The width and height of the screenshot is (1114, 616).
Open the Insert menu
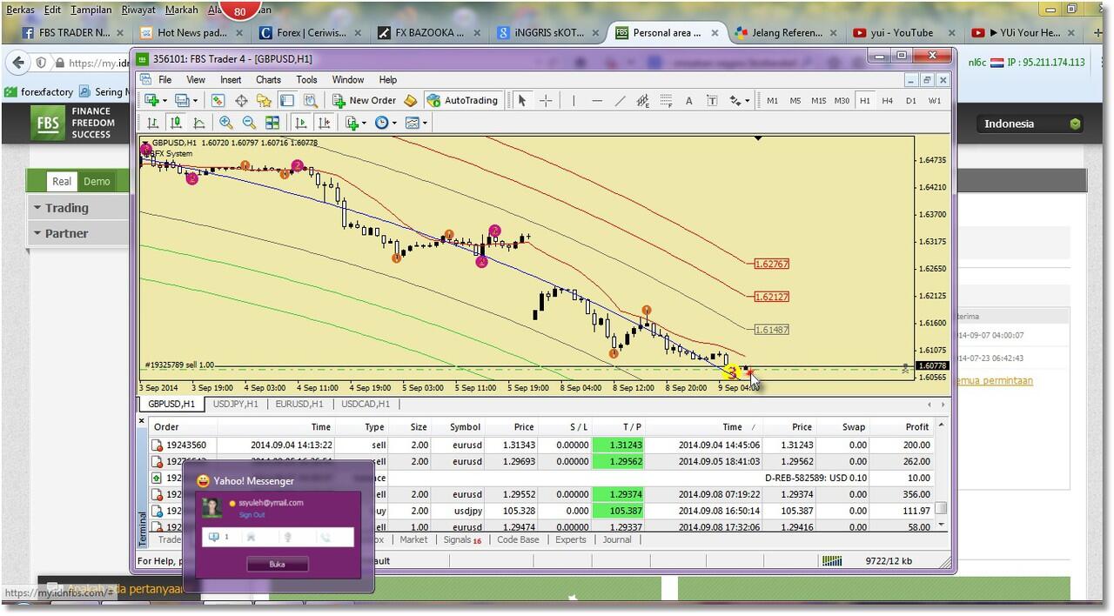tap(231, 79)
